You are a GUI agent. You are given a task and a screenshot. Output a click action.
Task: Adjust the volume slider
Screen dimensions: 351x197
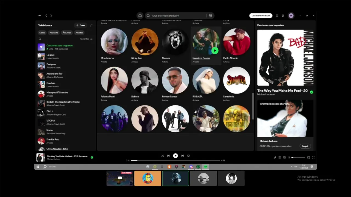298,157
